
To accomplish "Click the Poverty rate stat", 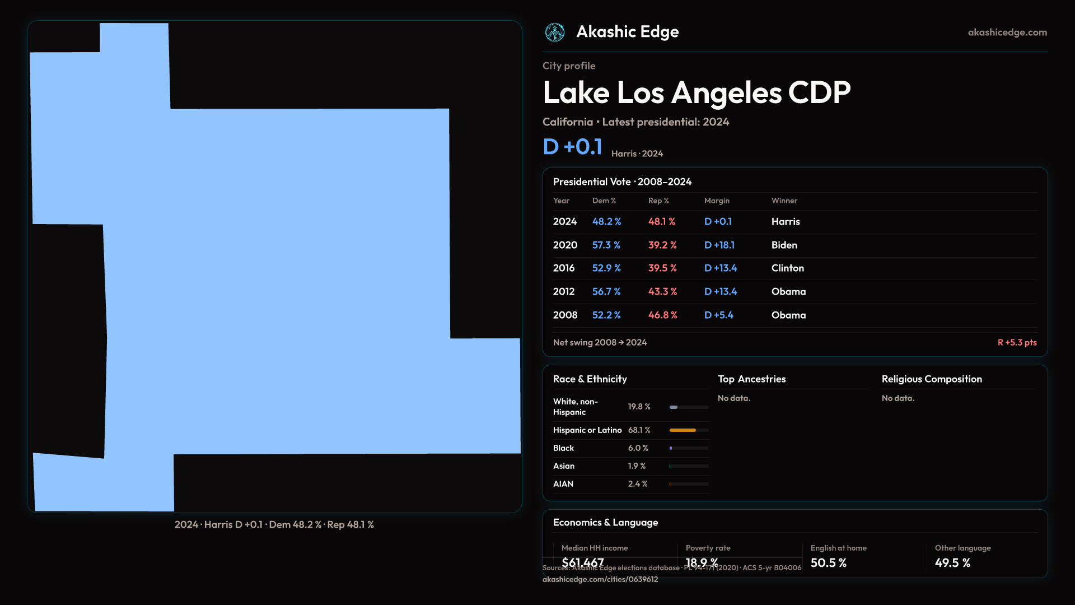I will click(x=708, y=548).
